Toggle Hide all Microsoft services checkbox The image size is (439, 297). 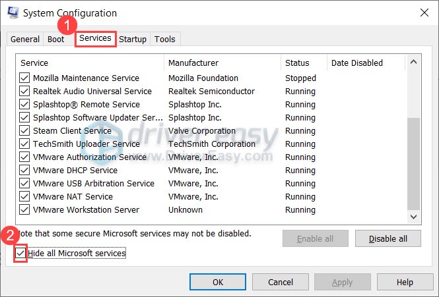[21, 254]
